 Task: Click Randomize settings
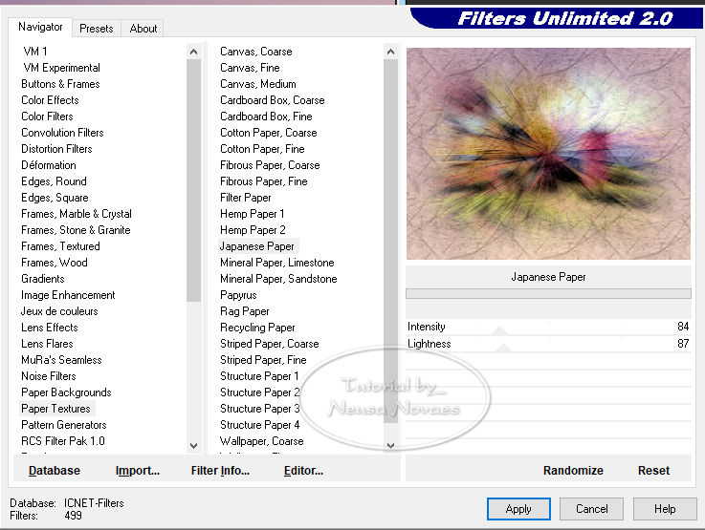point(573,470)
